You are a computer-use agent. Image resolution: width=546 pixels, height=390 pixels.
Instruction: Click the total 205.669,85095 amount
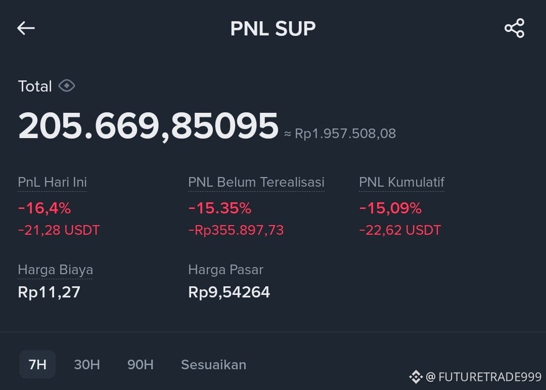[x=148, y=126]
